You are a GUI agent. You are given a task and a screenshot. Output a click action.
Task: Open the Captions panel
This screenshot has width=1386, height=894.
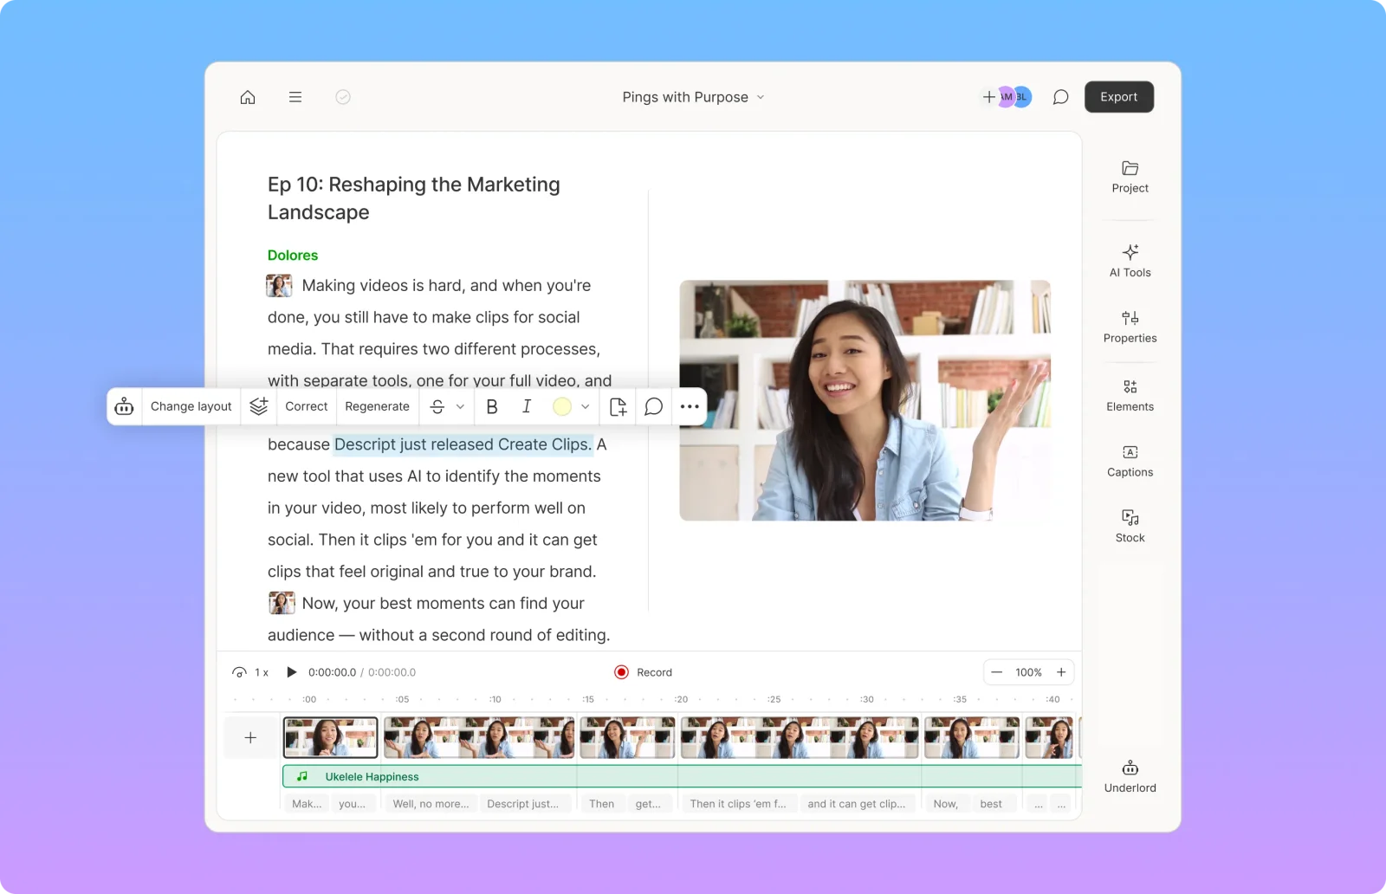click(x=1130, y=459)
